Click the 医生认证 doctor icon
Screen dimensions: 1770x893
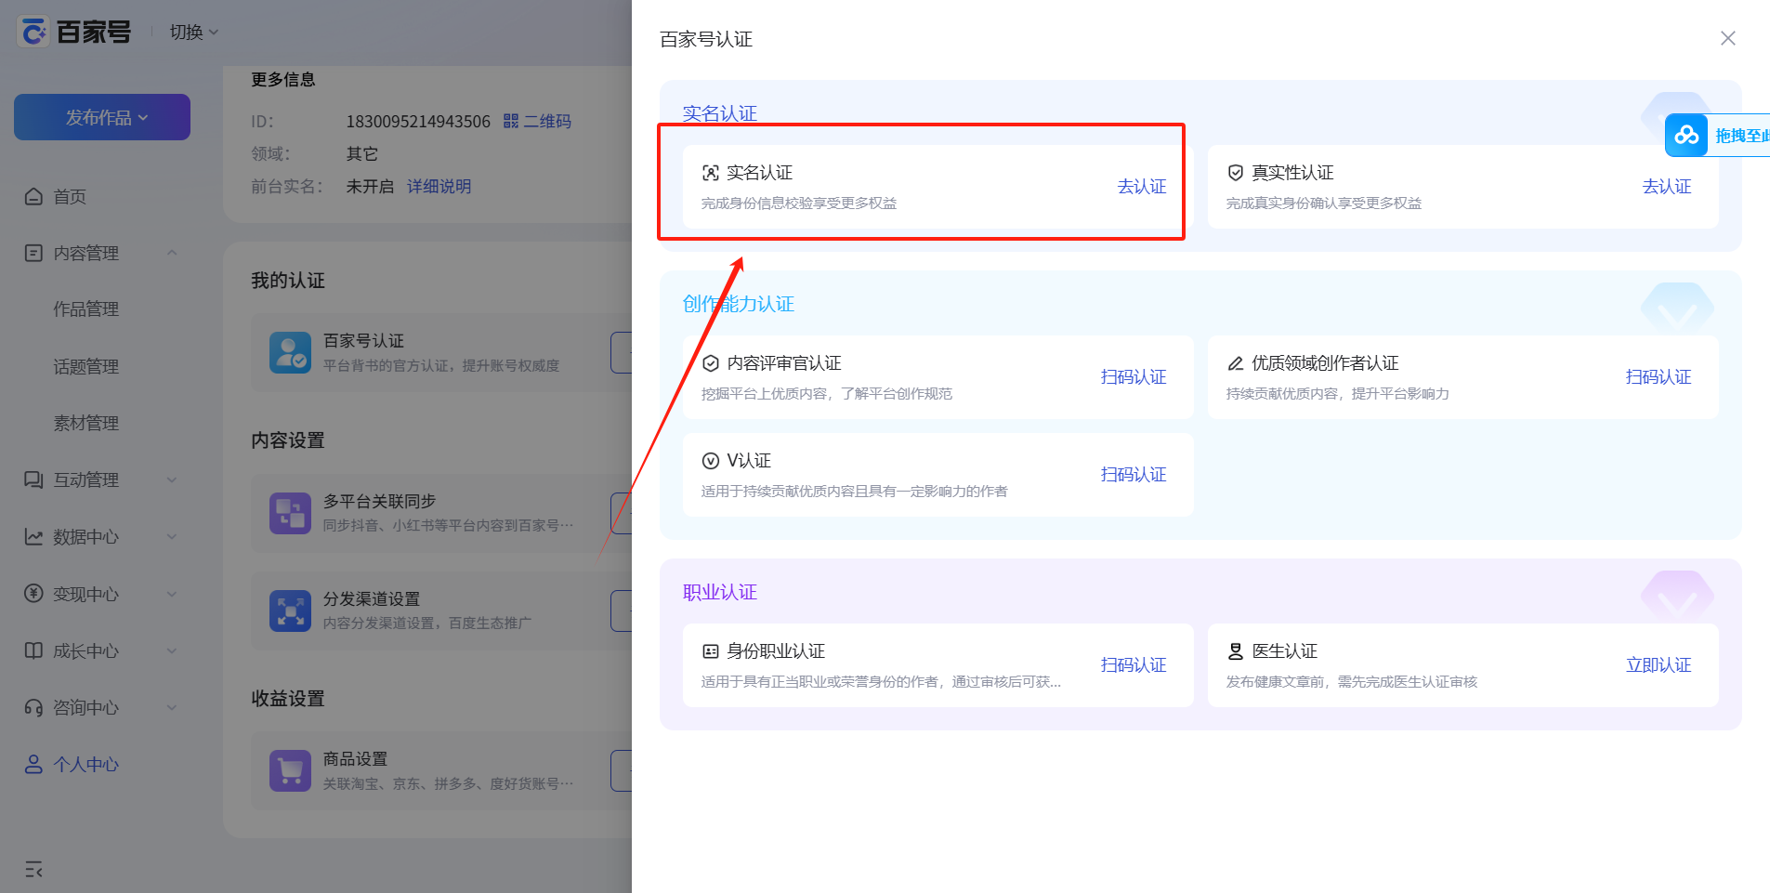(1236, 651)
